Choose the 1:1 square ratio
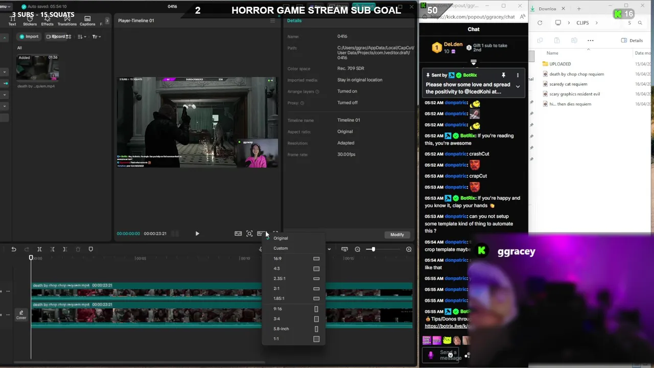654x368 pixels. pos(293,339)
